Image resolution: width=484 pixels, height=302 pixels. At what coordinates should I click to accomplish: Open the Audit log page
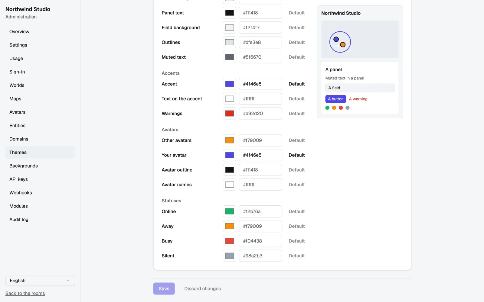tap(40, 220)
